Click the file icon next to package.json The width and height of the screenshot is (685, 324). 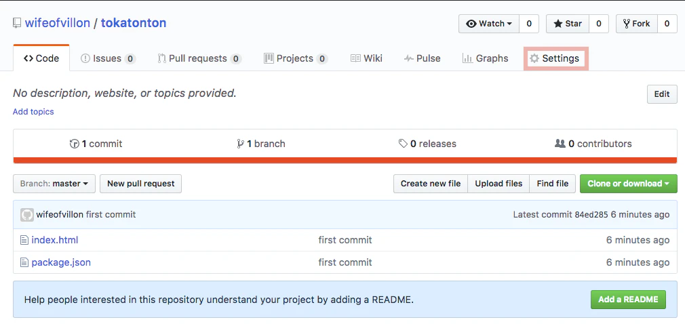tap(24, 262)
